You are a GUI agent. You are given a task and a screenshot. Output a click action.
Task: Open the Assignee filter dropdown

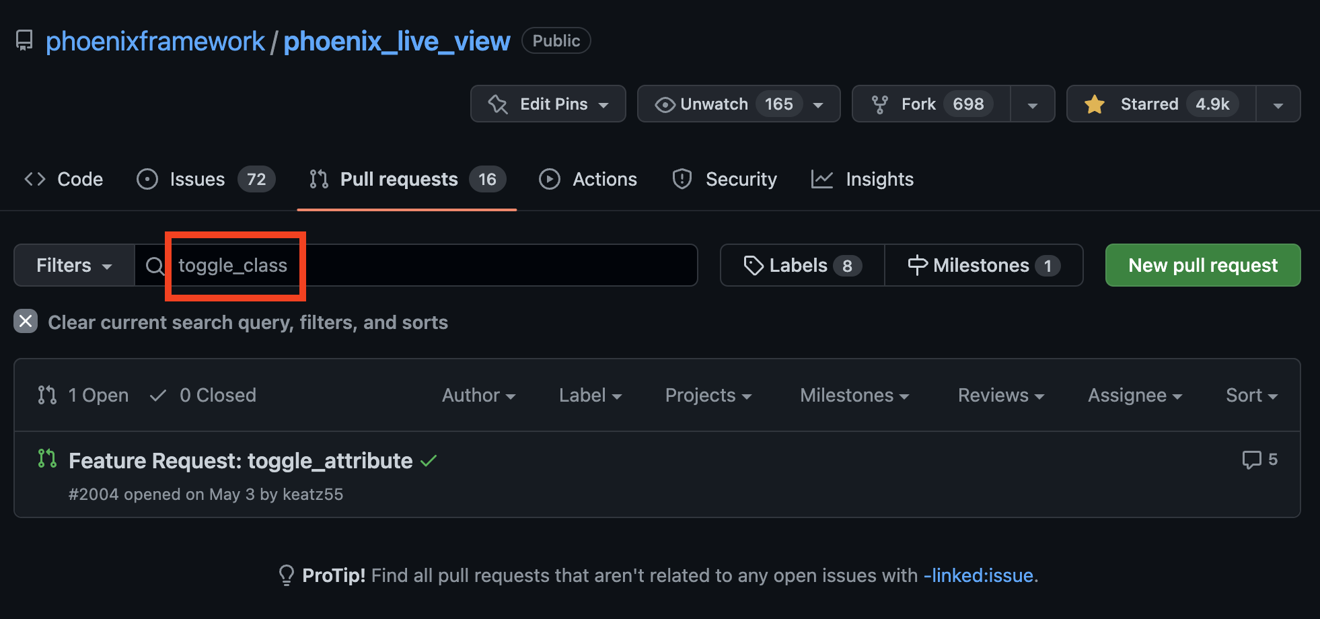coord(1135,395)
